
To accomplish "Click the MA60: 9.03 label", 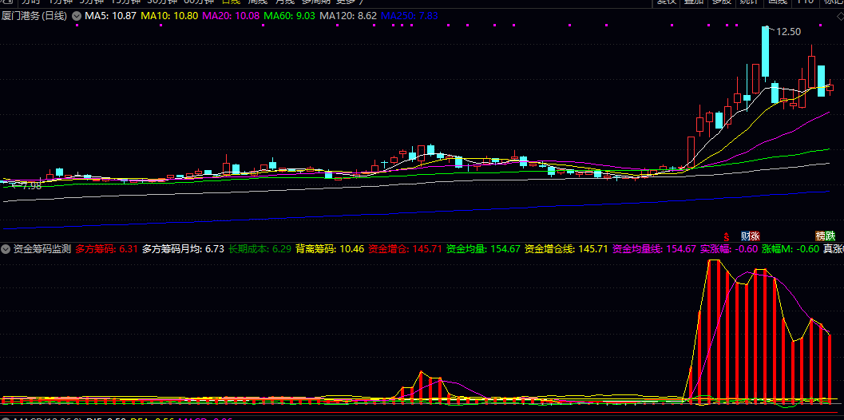I will (291, 16).
